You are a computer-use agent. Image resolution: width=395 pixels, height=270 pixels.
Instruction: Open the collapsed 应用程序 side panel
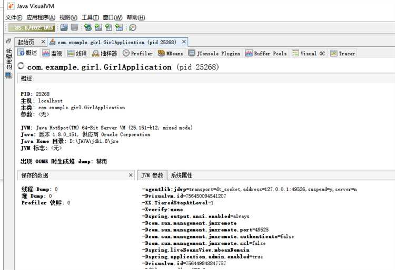pos(9,59)
